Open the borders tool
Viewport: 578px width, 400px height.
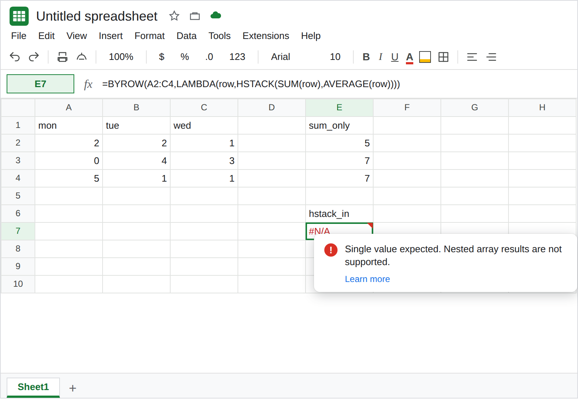(443, 57)
